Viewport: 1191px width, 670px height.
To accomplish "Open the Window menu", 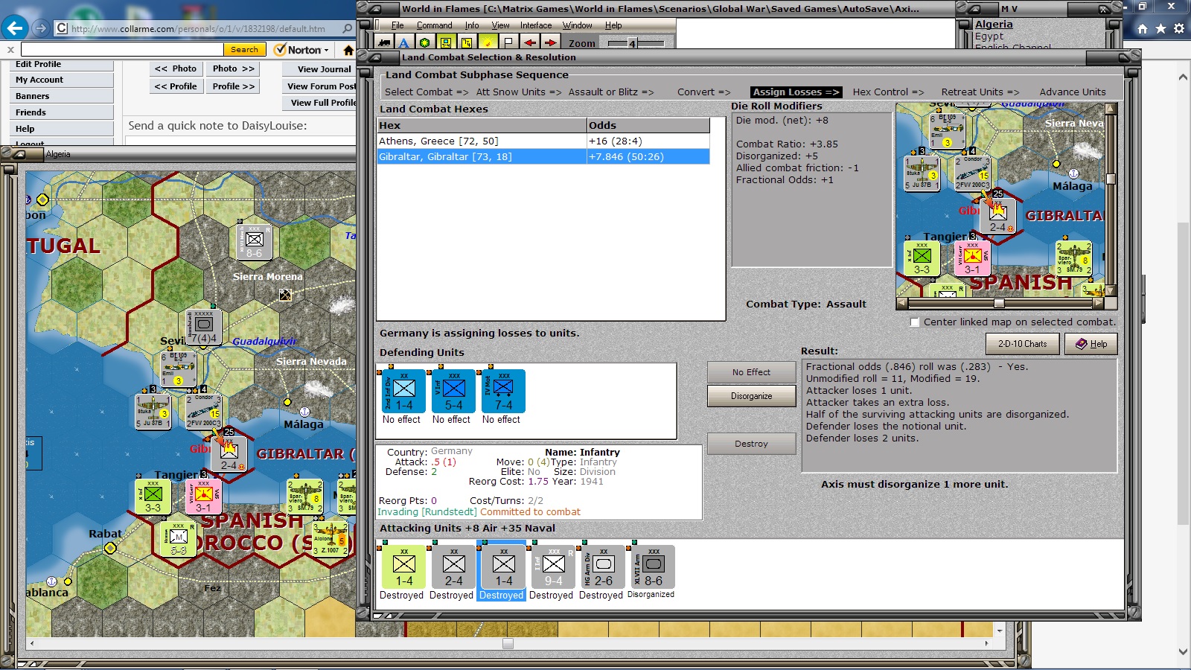I will point(577,25).
